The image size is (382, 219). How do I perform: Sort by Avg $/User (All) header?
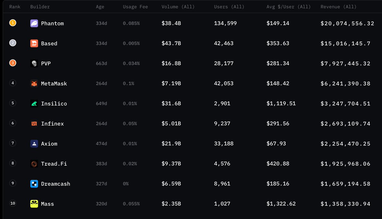click(x=288, y=7)
